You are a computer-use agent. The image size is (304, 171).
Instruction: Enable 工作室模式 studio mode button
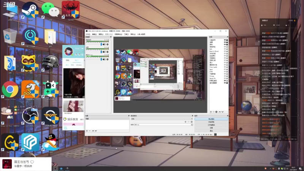[x=211, y=125]
